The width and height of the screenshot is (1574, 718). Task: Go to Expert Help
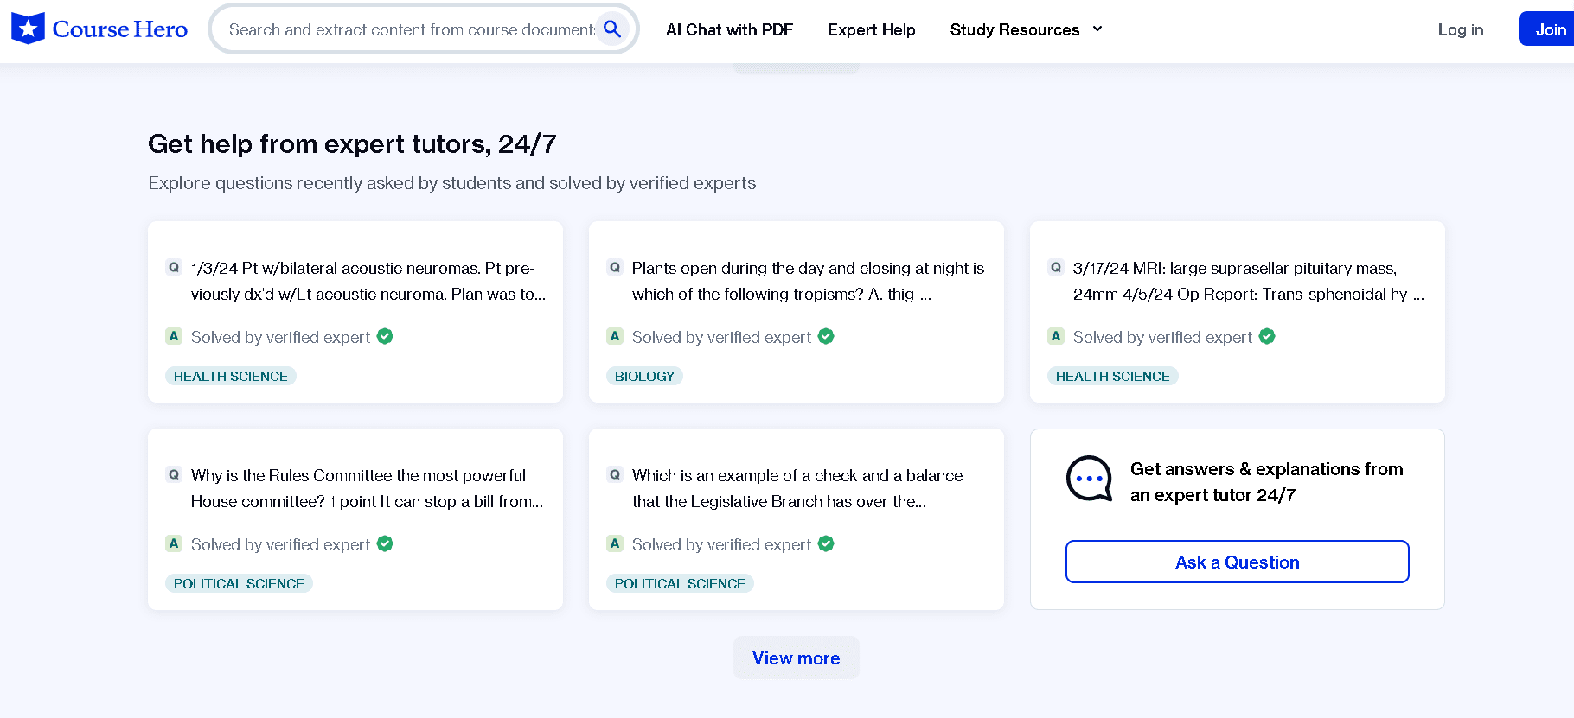pyautogui.click(x=871, y=29)
